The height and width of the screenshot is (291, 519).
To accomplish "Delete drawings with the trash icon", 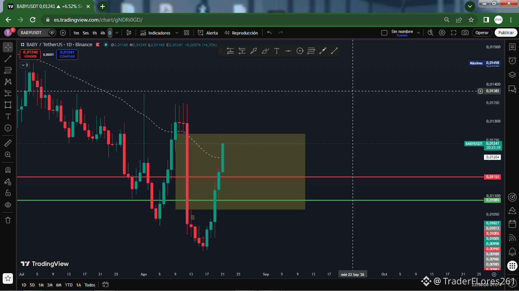I will 8,220.
